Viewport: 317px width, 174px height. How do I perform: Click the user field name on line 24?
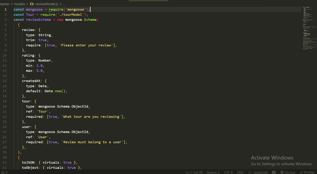point(26,127)
